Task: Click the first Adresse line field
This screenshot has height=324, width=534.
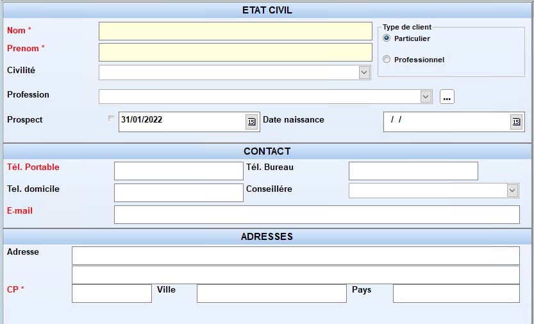Action: tap(296, 255)
